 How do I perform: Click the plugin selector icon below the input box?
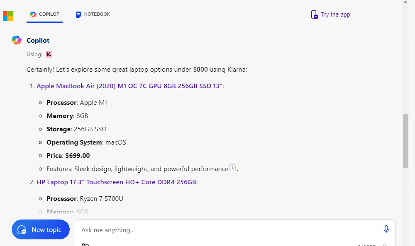click(84, 244)
